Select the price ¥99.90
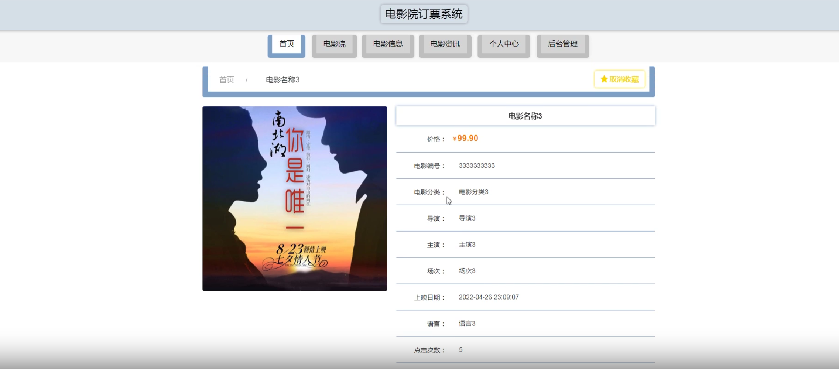Screen dimensions: 839x369 point(465,138)
